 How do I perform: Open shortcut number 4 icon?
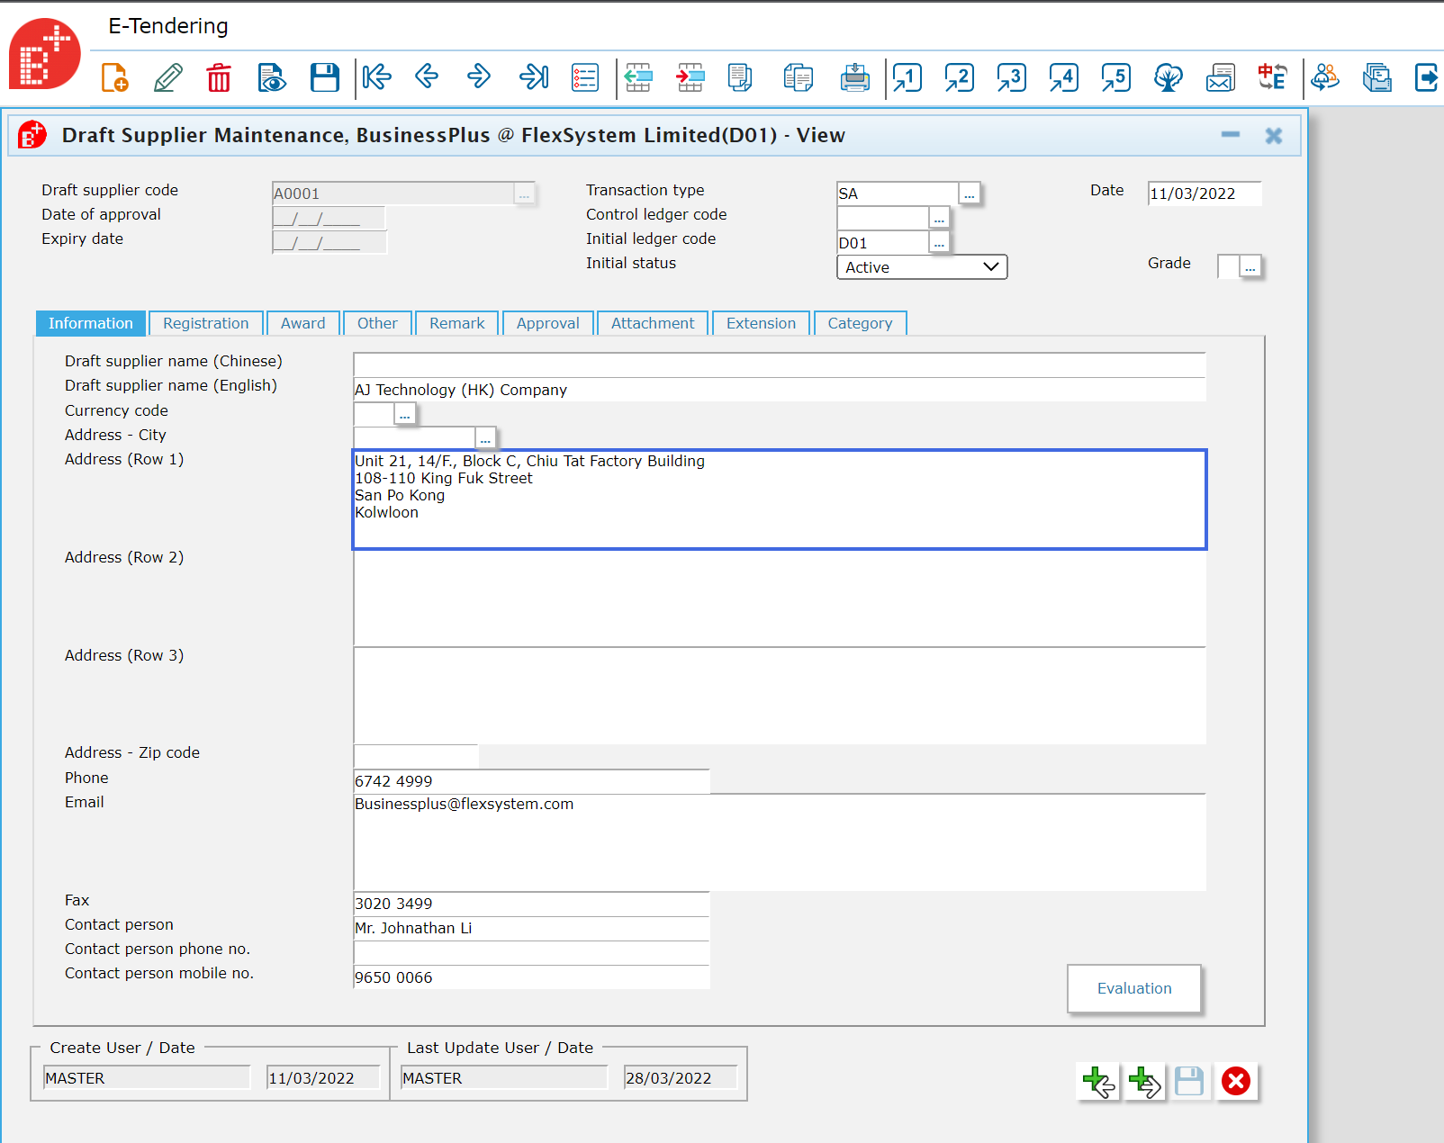click(1063, 77)
